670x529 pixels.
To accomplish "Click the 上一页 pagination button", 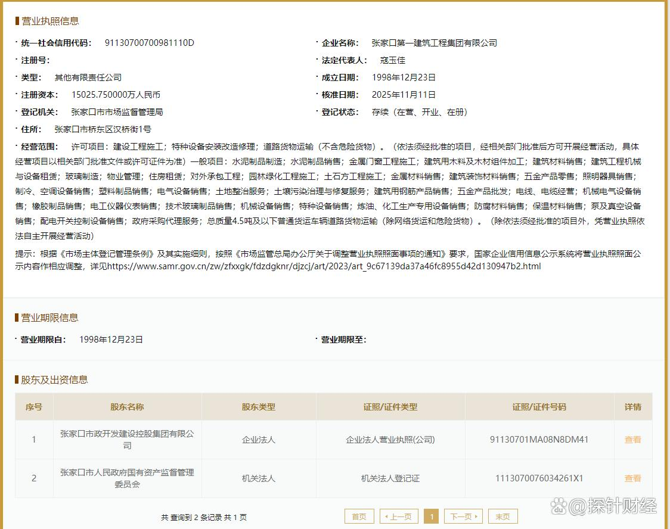I will [399, 516].
